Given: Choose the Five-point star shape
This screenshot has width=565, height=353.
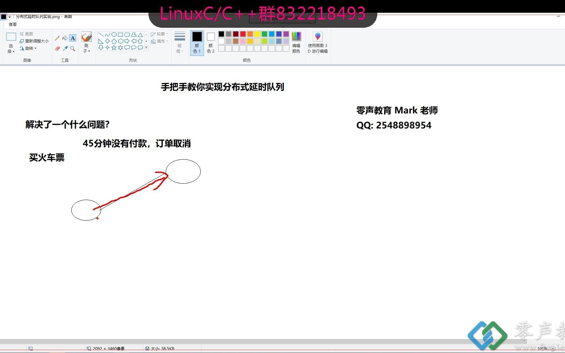Looking at the screenshot, I should pyautogui.click(x=114, y=47).
